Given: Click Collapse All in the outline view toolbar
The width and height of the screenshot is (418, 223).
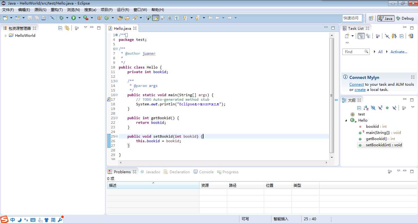Looking at the screenshot, I should tap(359, 108).
